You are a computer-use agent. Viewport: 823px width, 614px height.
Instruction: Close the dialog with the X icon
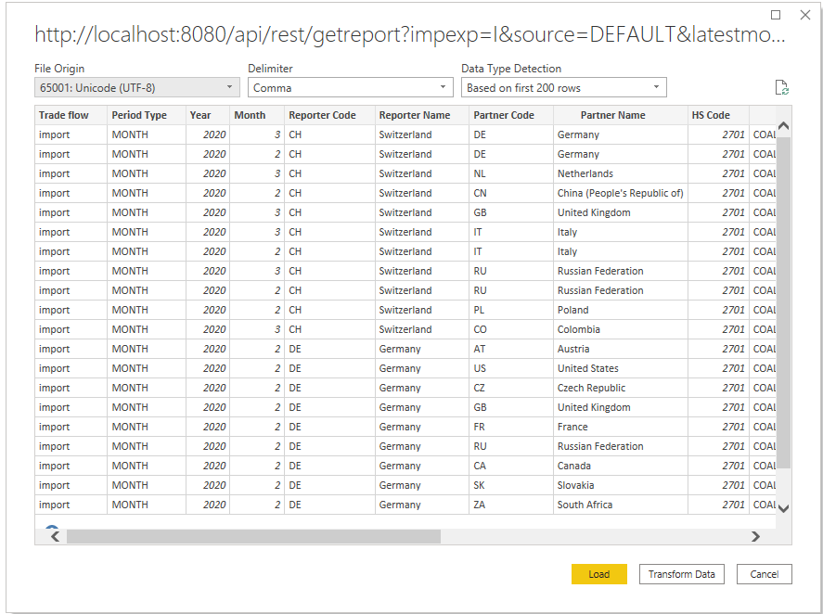click(805, 15)
